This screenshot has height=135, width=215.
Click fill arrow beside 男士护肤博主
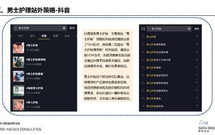(x=197, y=98)
